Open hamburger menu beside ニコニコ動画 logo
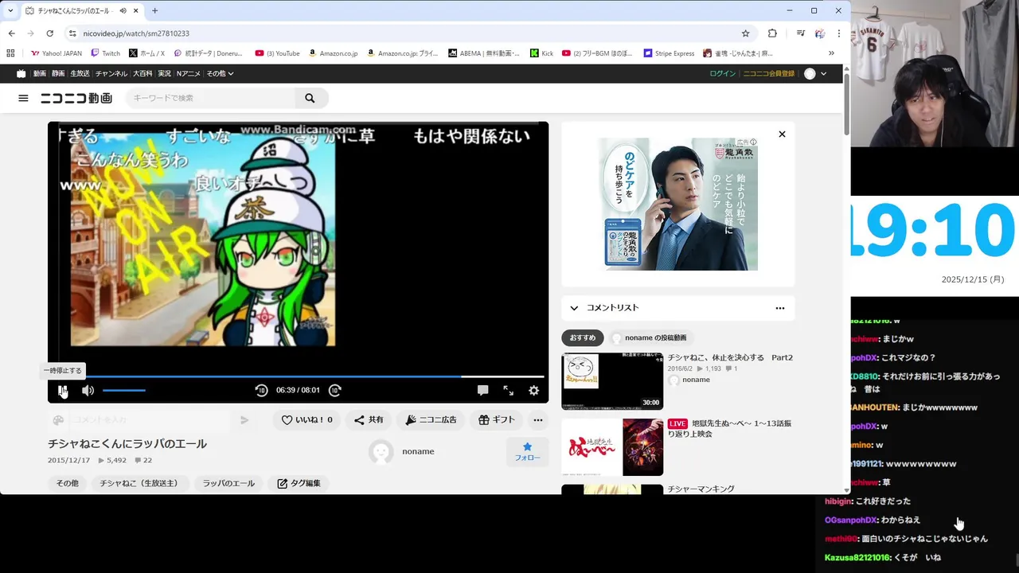The height and width of the screenshot is (573, 1019). tap(23, 98)
